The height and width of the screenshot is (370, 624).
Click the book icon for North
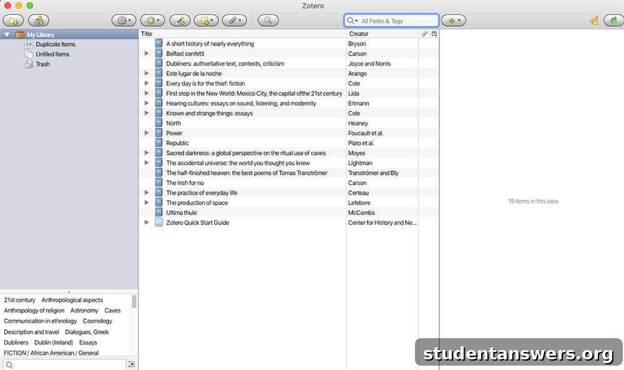(158, 123)
